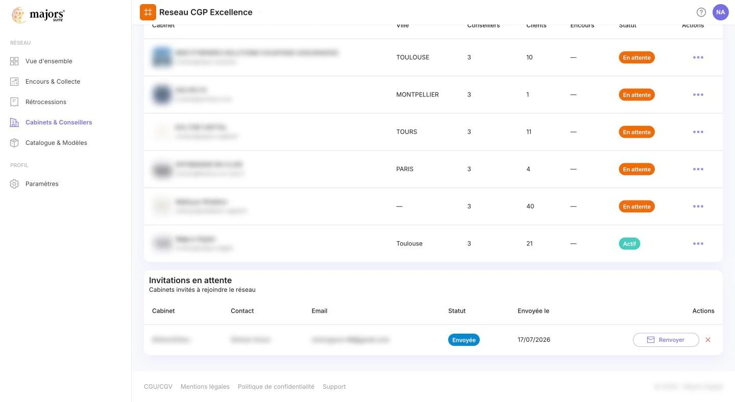
Task: Open actions menu for TOULOUSE row with 10 clients
Action: point(698,57)
